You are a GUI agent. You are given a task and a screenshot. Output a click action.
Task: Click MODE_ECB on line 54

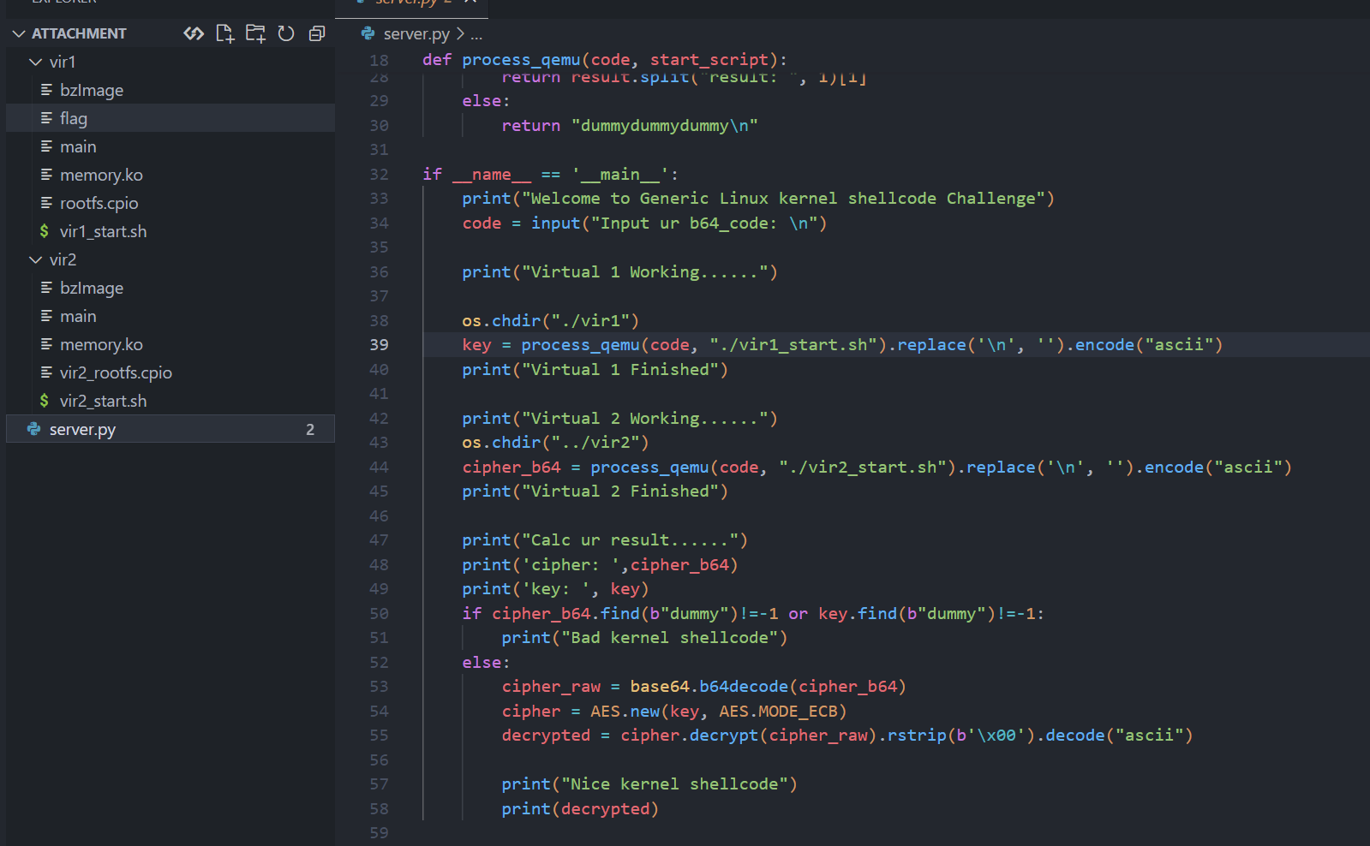click(798, 712)
